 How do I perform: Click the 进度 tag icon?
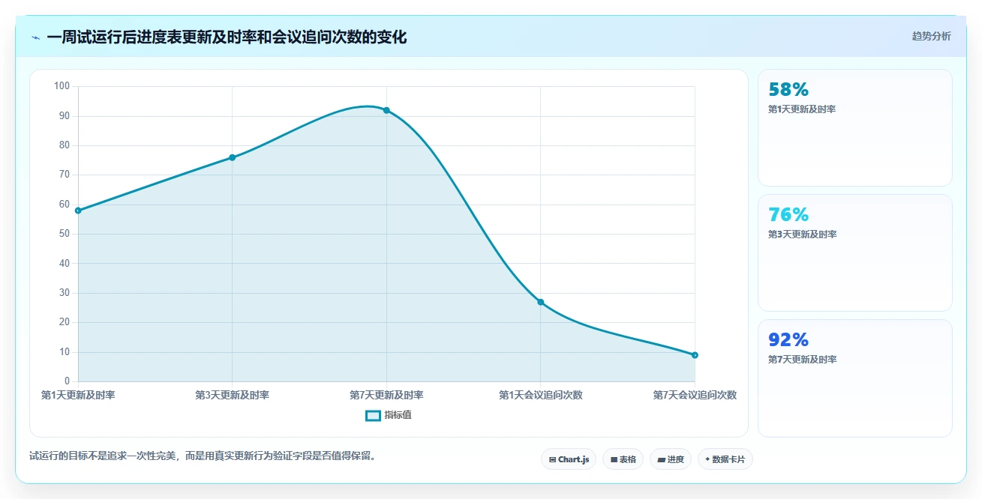click(x=661, y=459)
